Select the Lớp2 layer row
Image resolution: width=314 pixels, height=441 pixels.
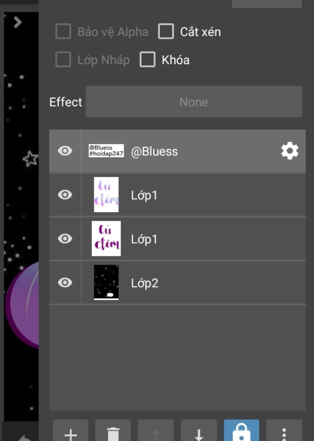click(x=177, y=282)
